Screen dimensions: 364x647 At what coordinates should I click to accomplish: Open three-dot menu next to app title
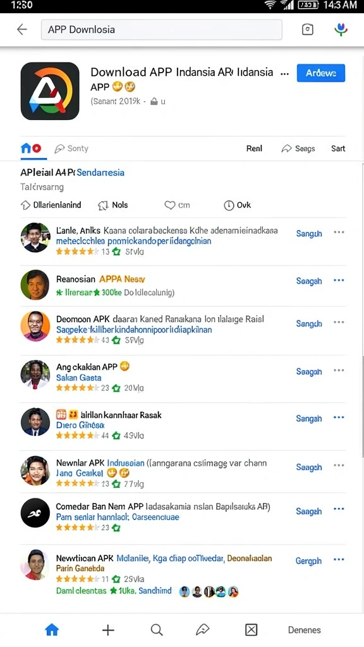[284, 73]
